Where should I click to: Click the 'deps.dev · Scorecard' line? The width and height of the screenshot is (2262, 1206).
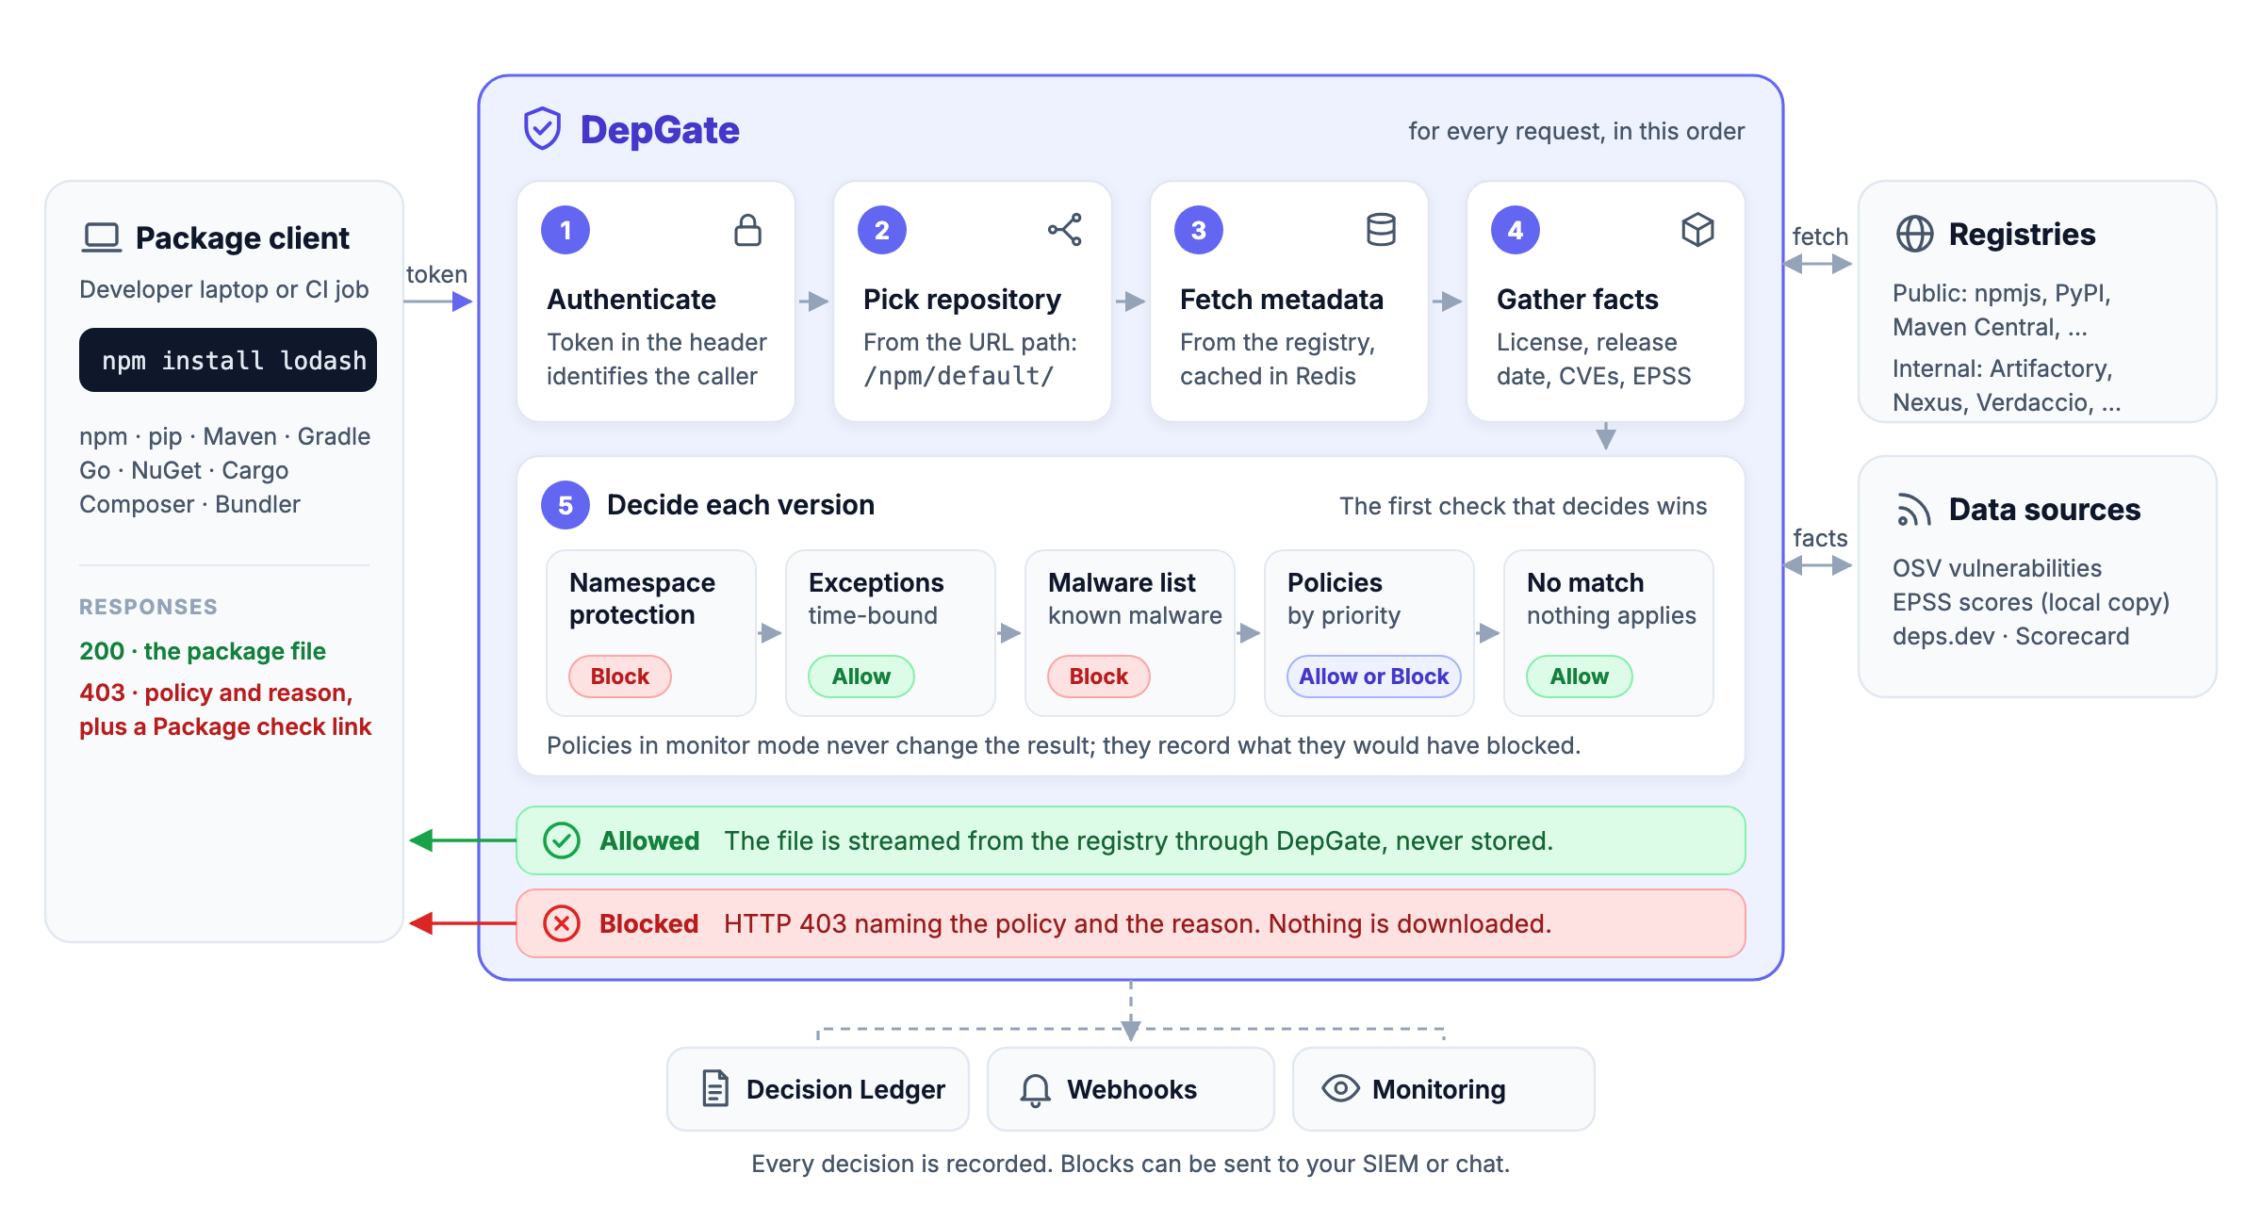point(2011,636)
